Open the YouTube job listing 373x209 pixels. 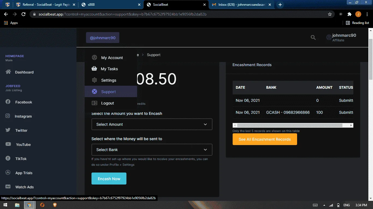point(18,145)
